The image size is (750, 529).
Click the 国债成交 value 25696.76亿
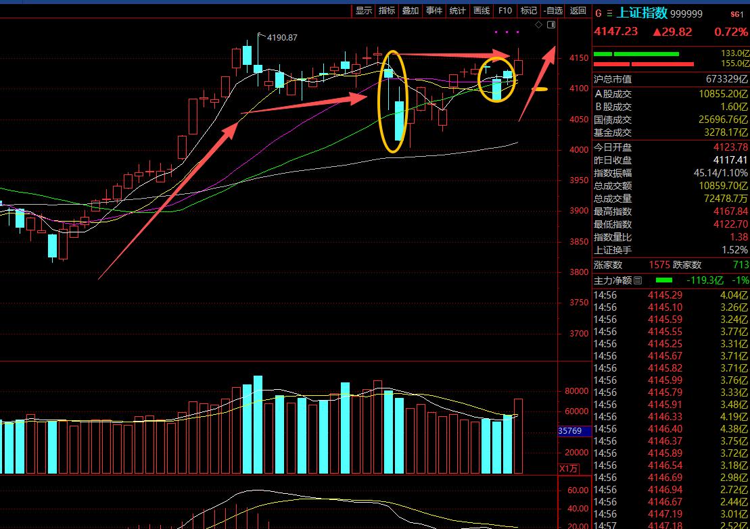coord(723,120)
